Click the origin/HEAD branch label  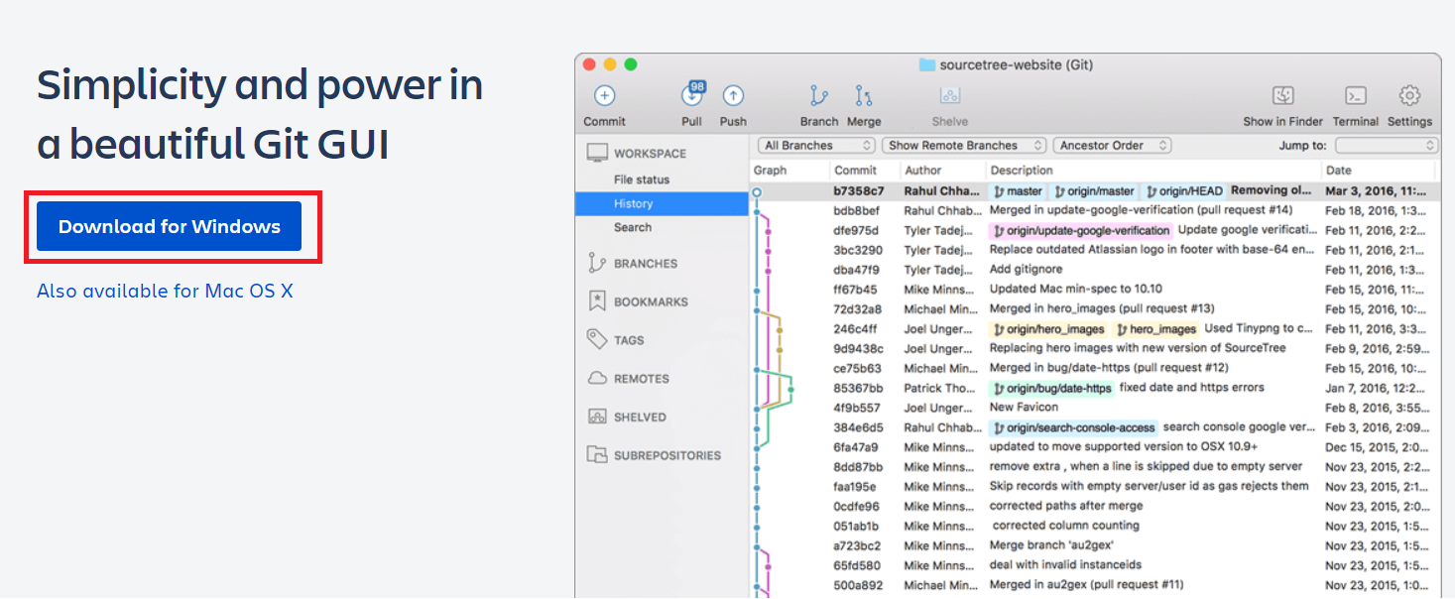[1184, 191]
